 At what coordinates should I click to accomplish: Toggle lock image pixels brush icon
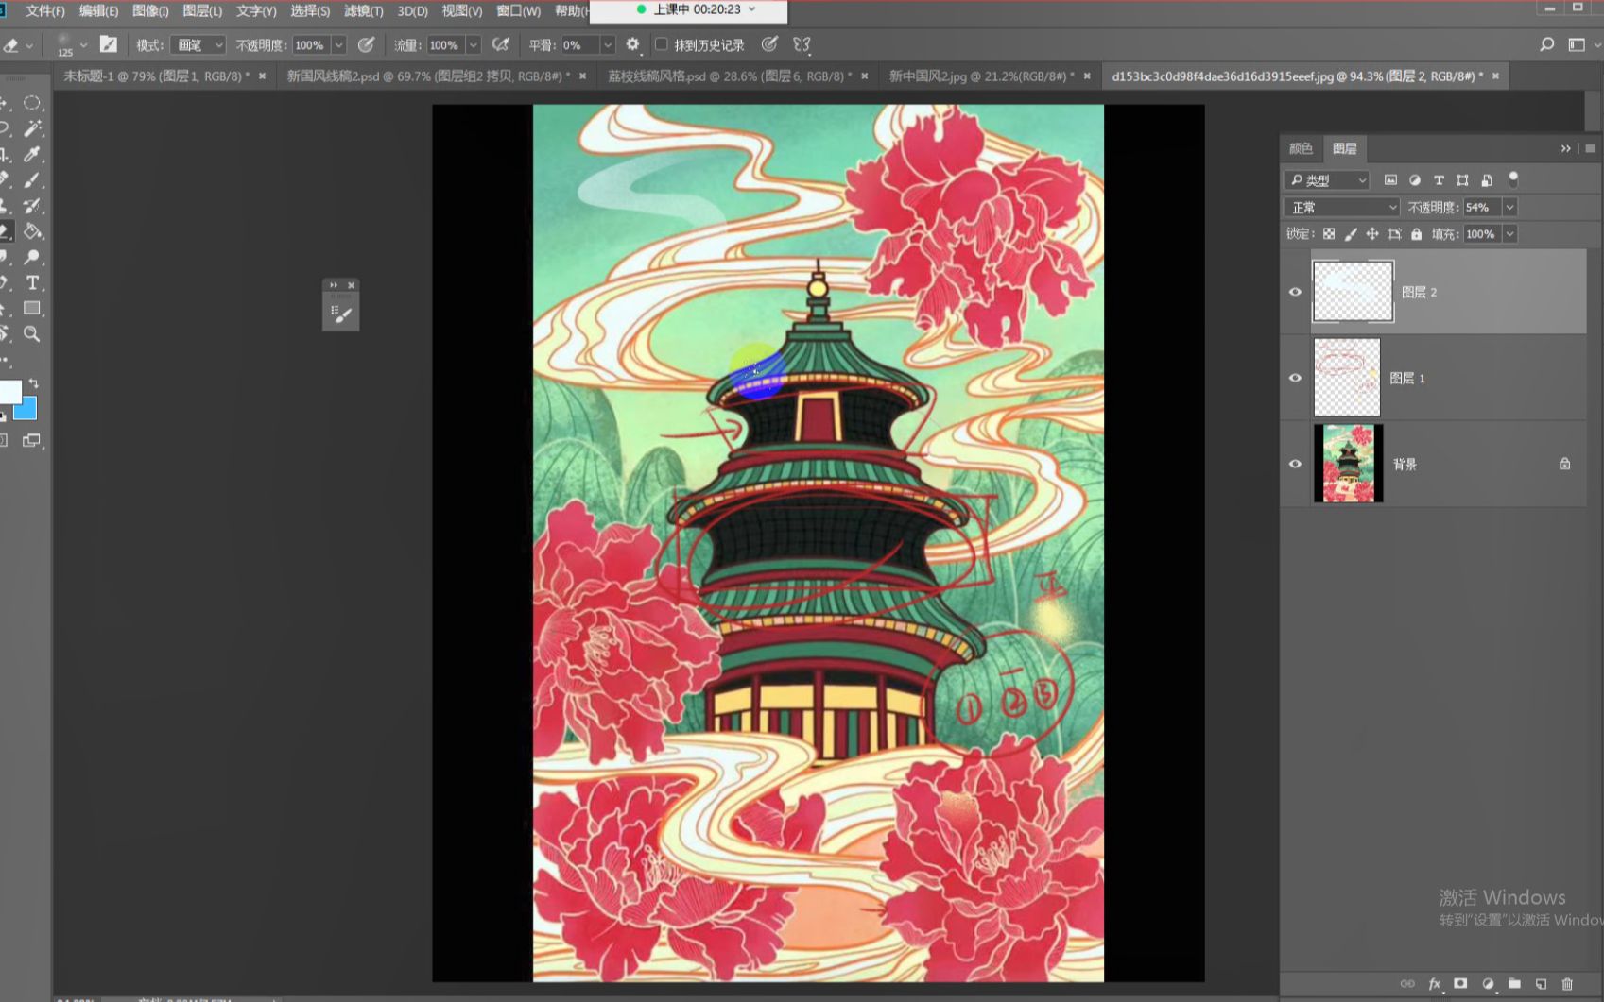(1351, 234)
